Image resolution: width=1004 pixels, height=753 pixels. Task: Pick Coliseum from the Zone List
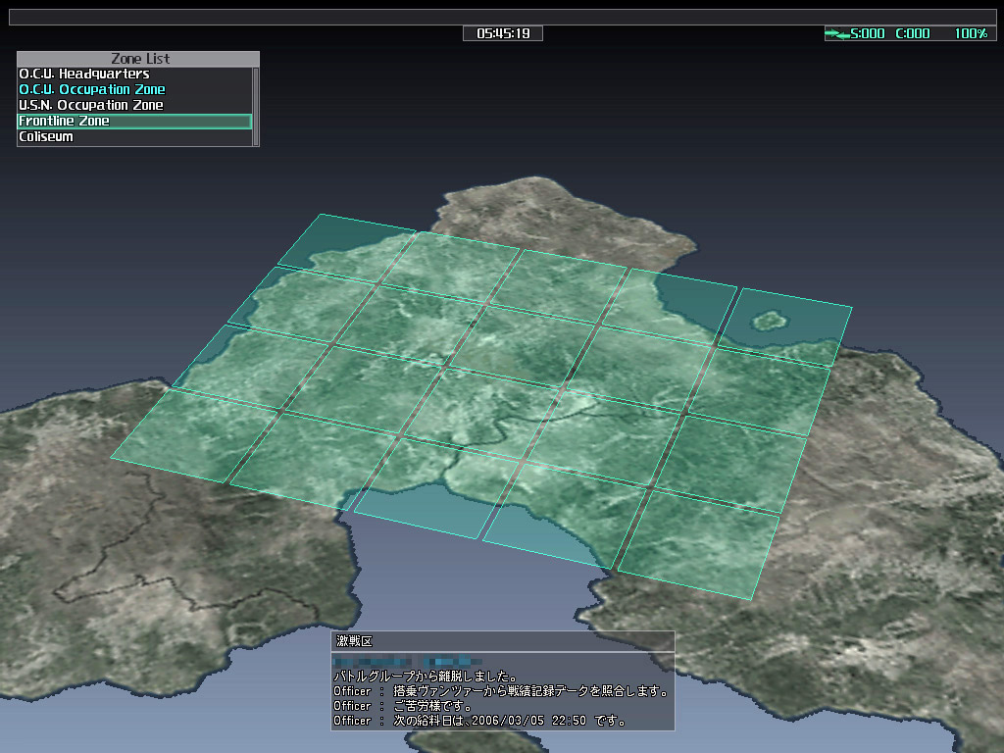(46, 137)
